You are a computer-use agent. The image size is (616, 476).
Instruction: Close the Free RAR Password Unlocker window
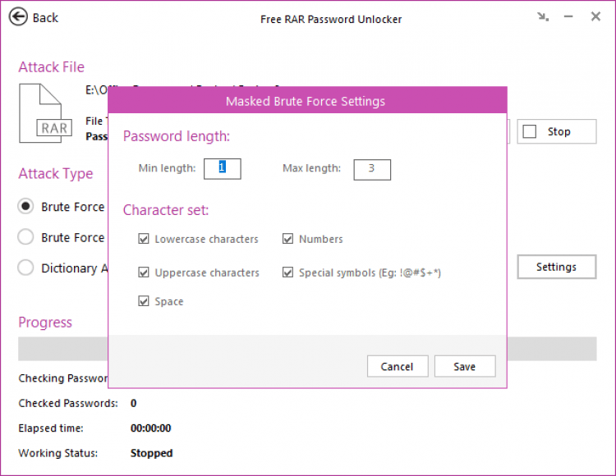(596, 16)
